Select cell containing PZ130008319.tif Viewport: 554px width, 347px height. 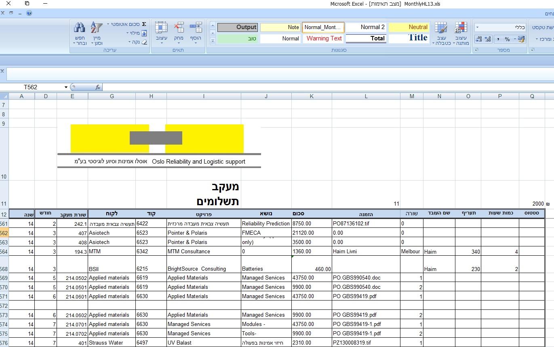coord(366,343)
